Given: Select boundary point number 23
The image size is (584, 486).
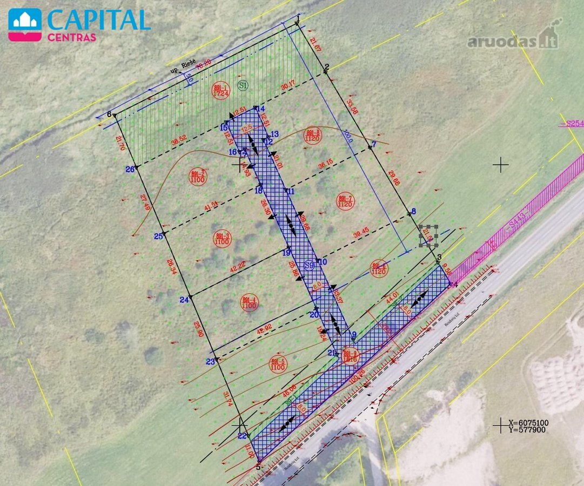Looking at the screenshot, I should [x=211, y=362].
